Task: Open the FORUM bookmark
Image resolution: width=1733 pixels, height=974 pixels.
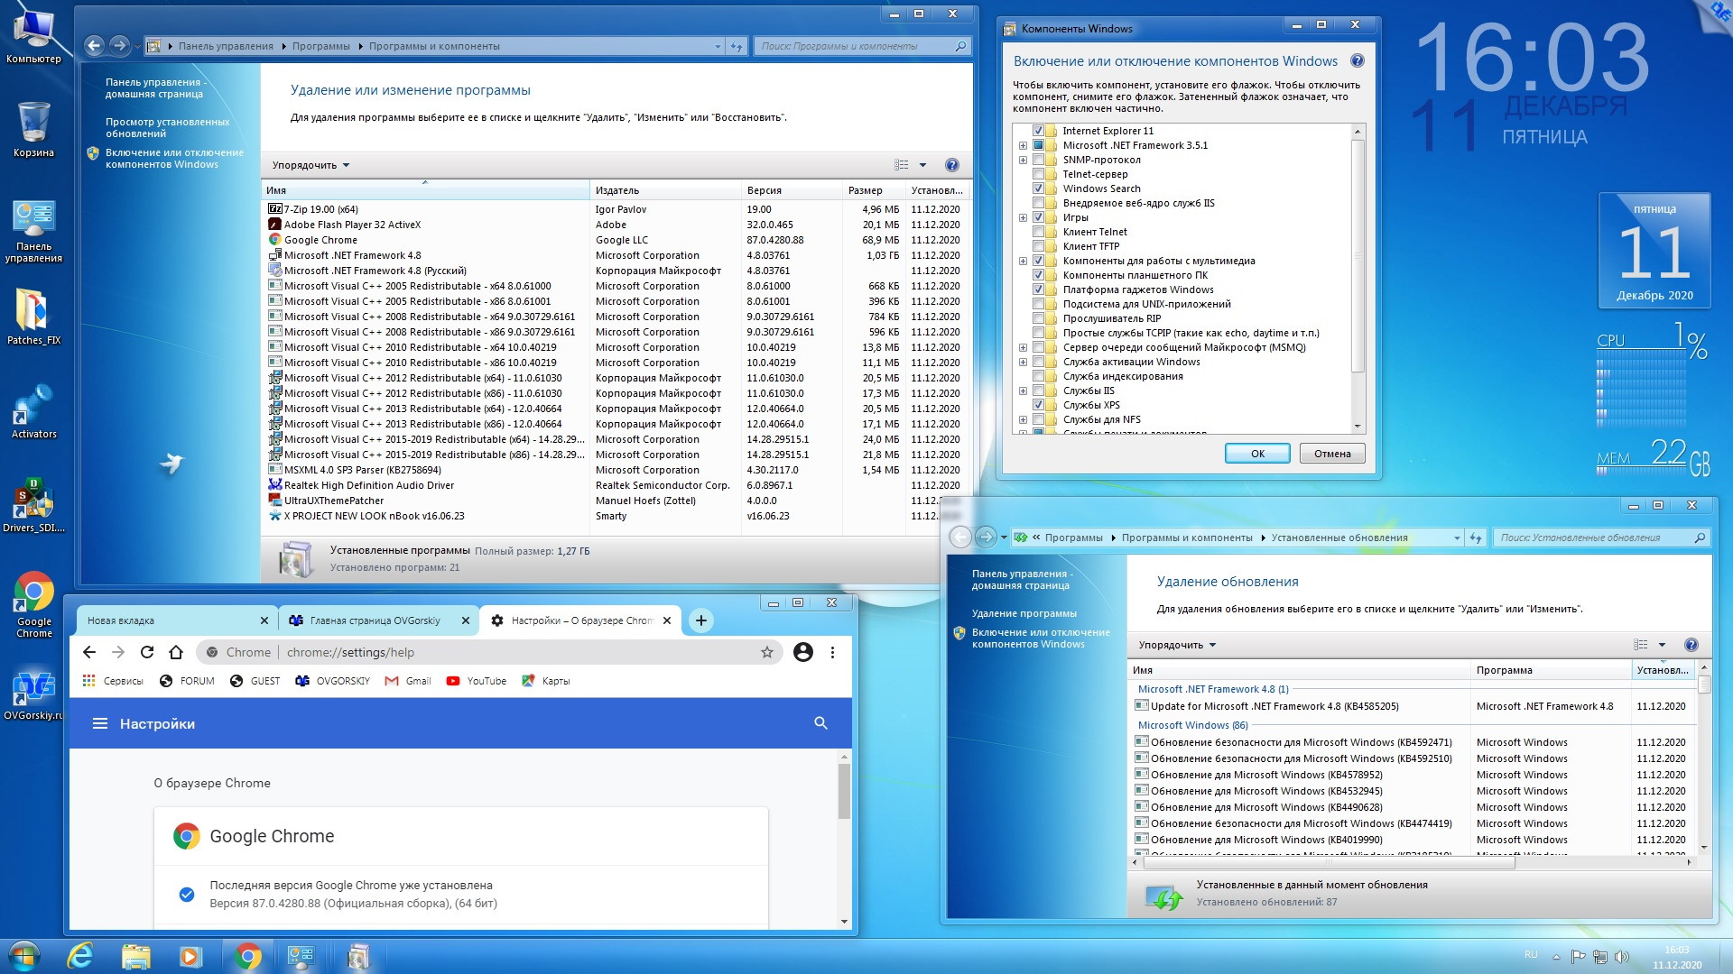Action: tap(187, 681)
